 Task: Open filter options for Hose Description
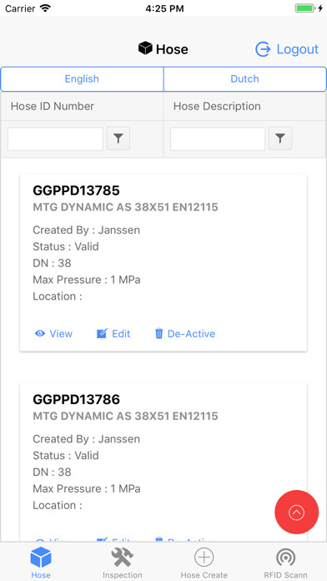(280, 139)
